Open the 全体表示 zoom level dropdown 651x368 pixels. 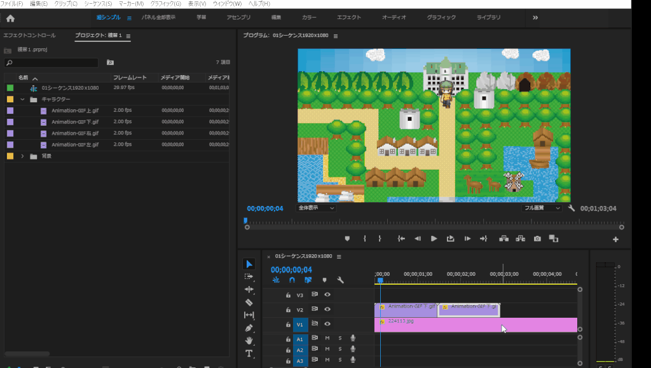(x=317, y=208)
